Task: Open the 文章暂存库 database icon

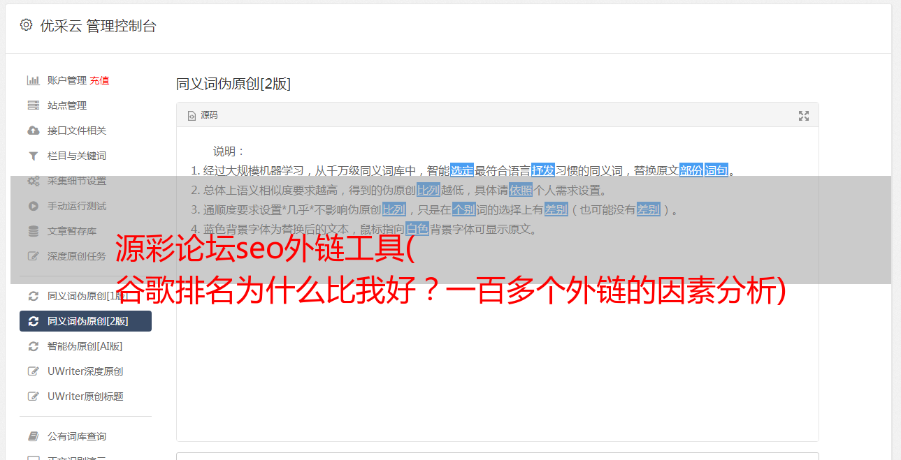Action: pos(33,231)
